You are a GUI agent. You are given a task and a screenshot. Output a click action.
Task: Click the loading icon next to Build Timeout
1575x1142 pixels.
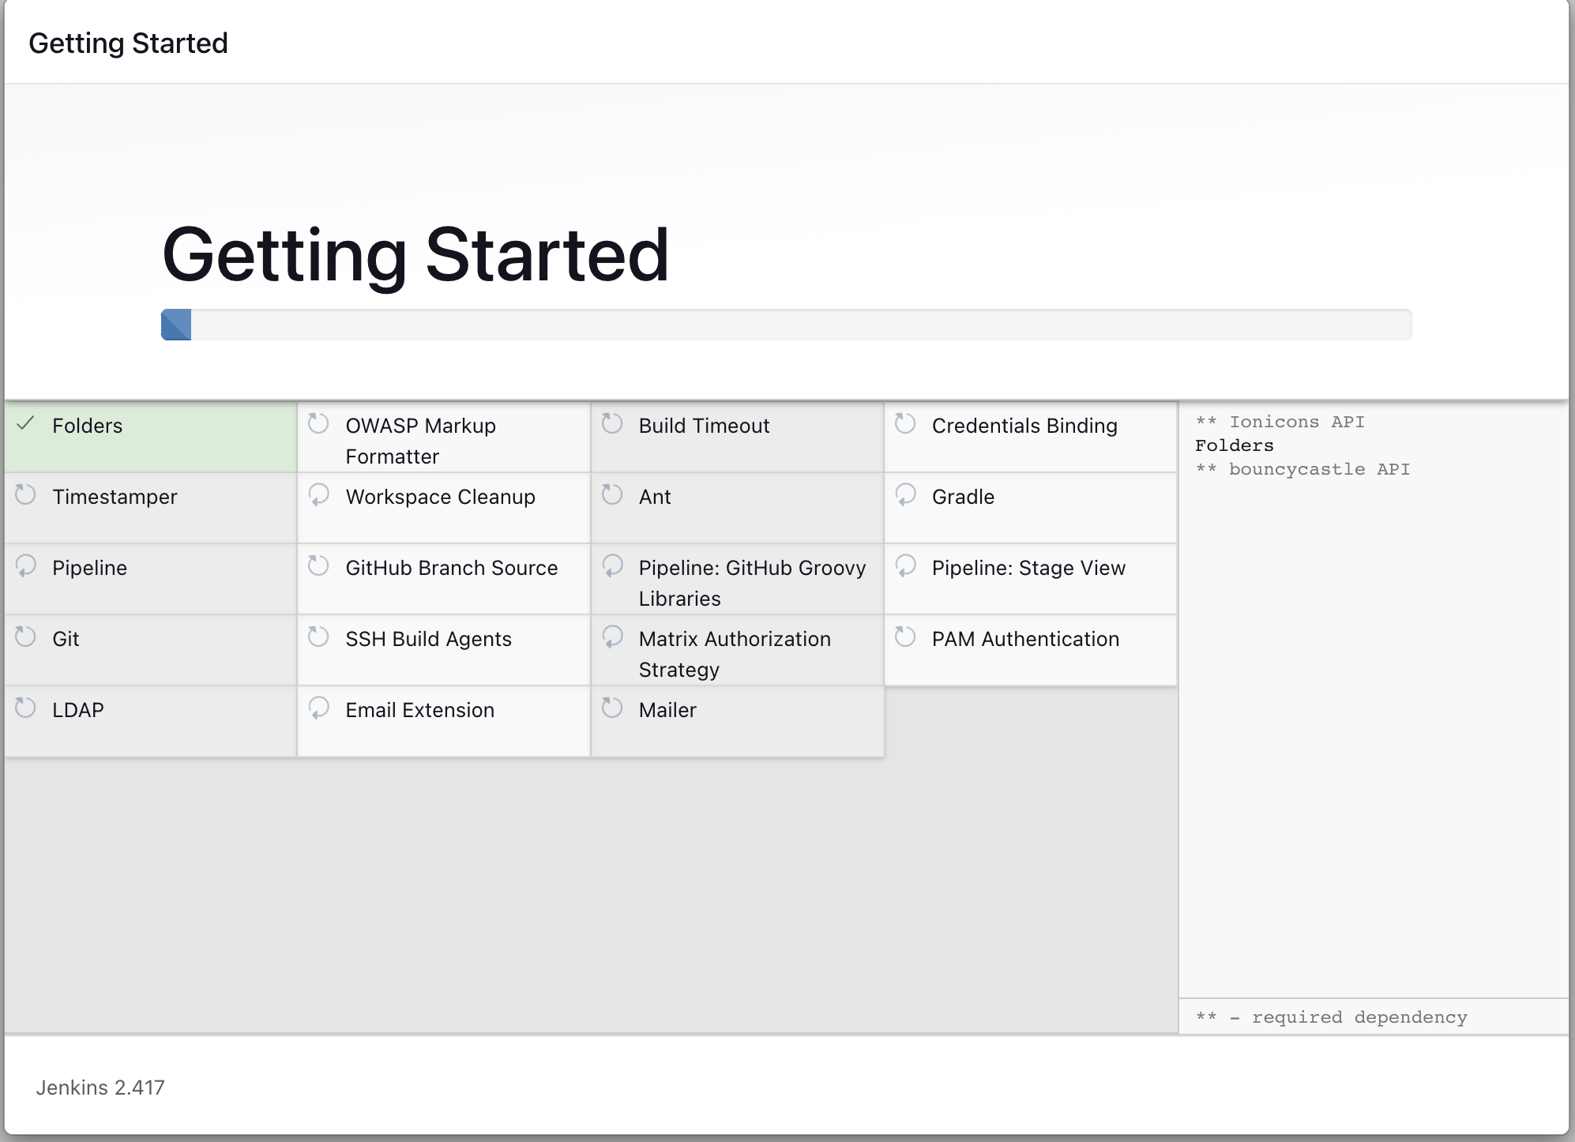[x=612, y=424]
